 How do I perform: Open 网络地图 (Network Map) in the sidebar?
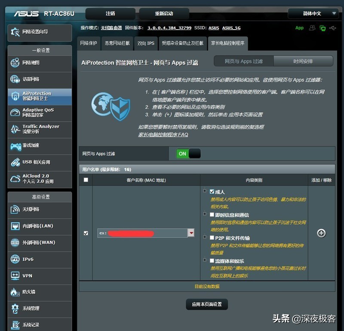[x=40, y=63]
